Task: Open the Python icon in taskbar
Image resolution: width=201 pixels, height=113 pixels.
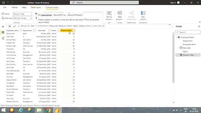Action: coord(30,110)
